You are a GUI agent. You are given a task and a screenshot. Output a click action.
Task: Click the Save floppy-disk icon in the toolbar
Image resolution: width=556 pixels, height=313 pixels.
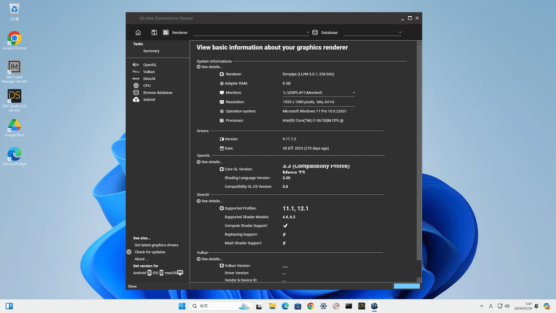154,32
